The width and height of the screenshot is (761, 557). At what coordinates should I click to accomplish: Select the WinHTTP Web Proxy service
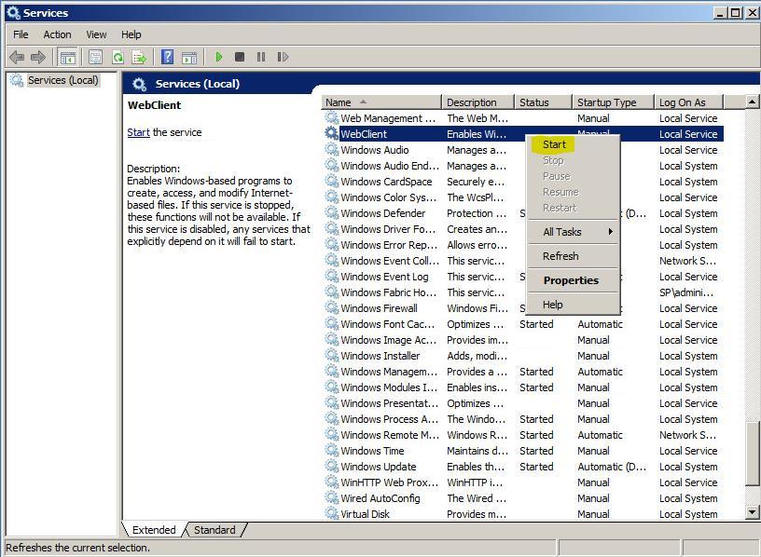(522, 482)
